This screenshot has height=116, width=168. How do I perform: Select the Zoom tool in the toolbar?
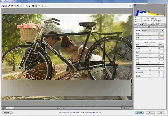click(3, 6)
